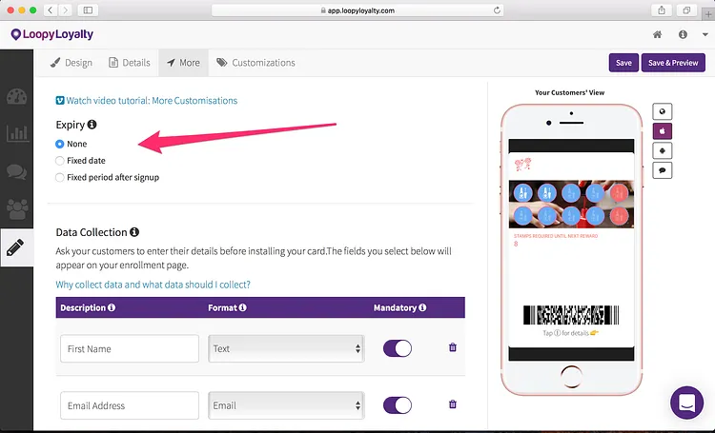Delete the First Name field row
This screenshot has height=433, width=715.
(452, 347)
